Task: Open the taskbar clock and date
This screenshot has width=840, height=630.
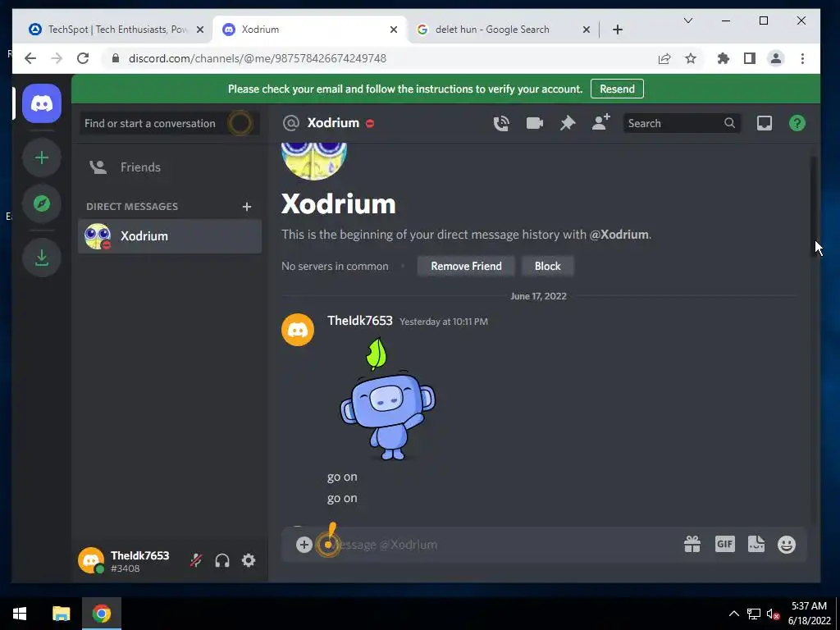Action: (809, 614)
